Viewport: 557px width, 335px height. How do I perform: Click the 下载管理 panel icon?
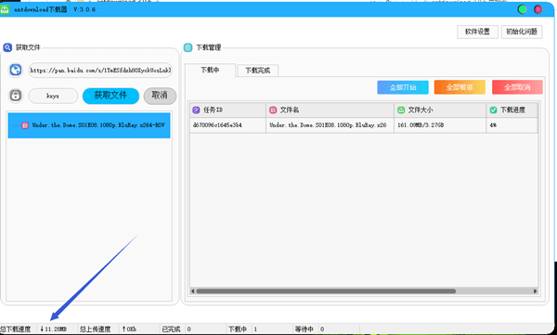click(188, 47)
